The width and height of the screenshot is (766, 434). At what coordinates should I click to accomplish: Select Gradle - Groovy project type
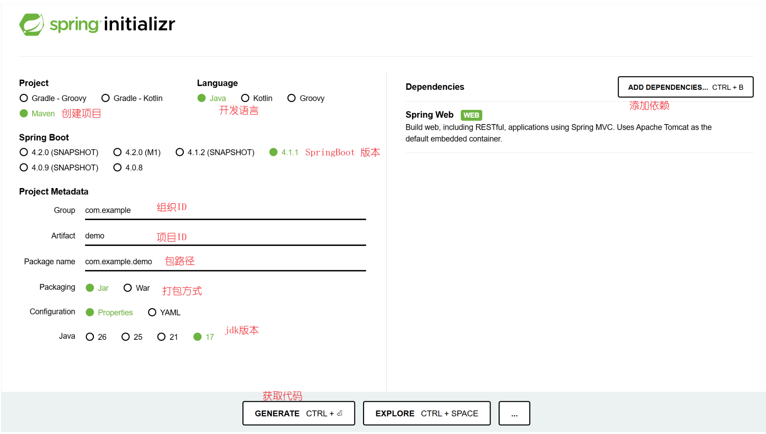tap(53, 98)
